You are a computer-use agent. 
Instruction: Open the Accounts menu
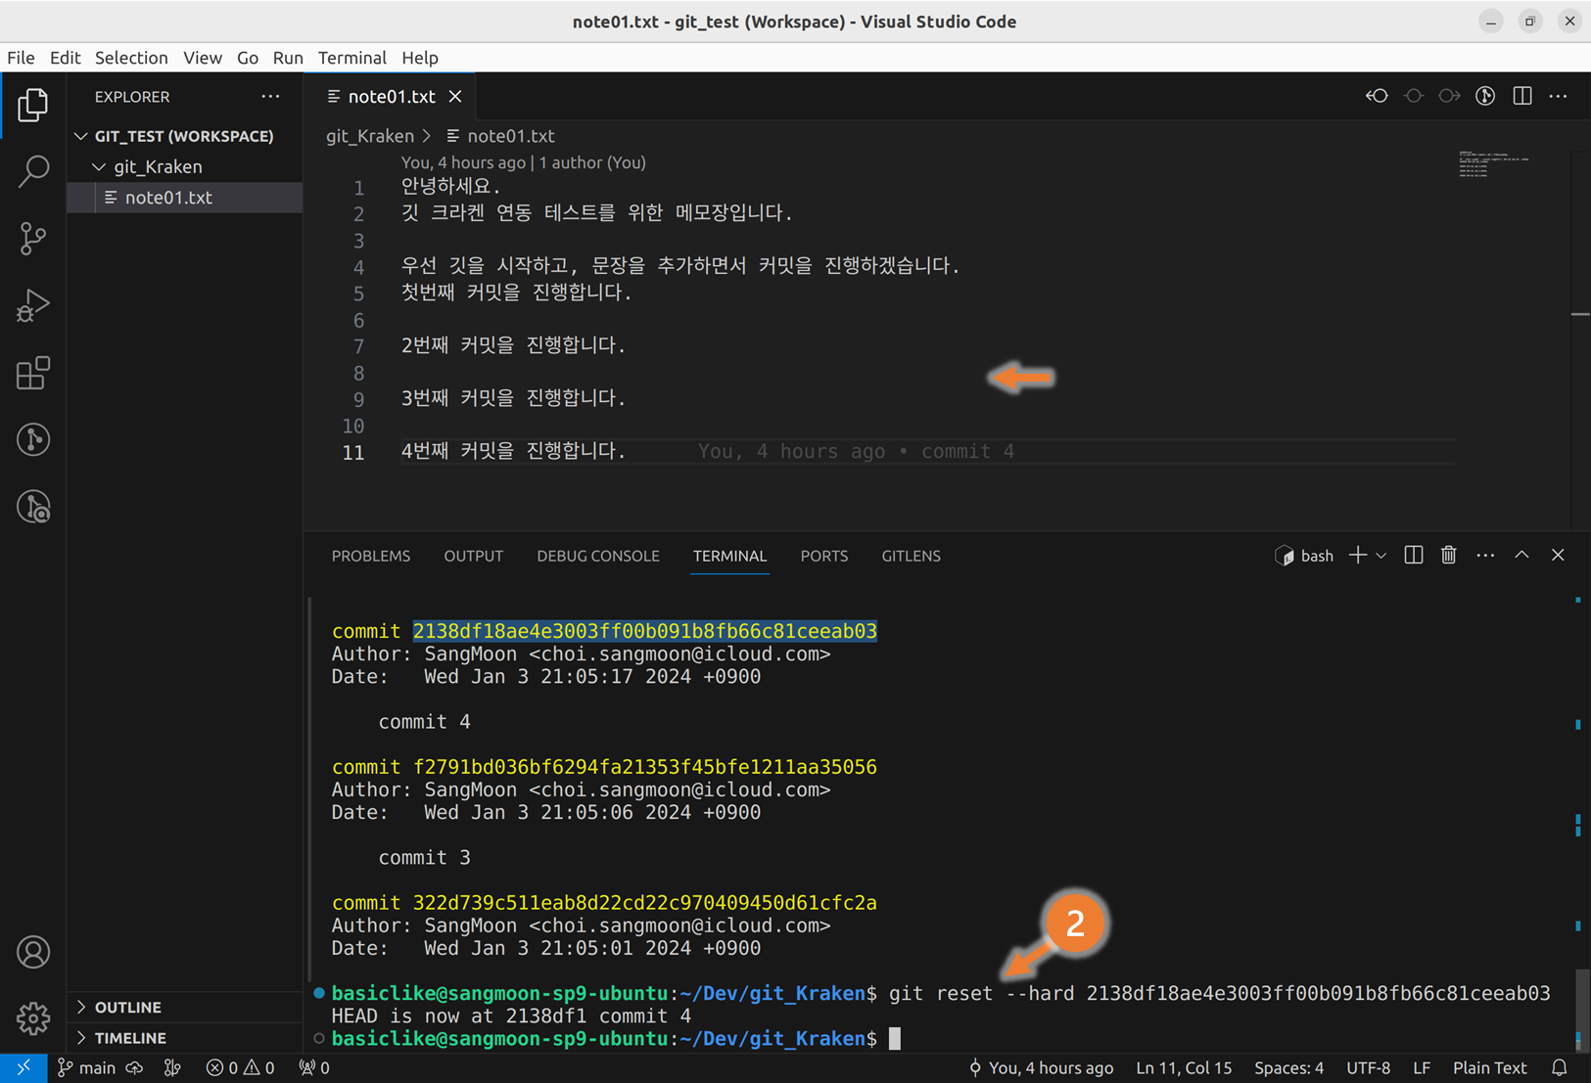pos(33,952)
